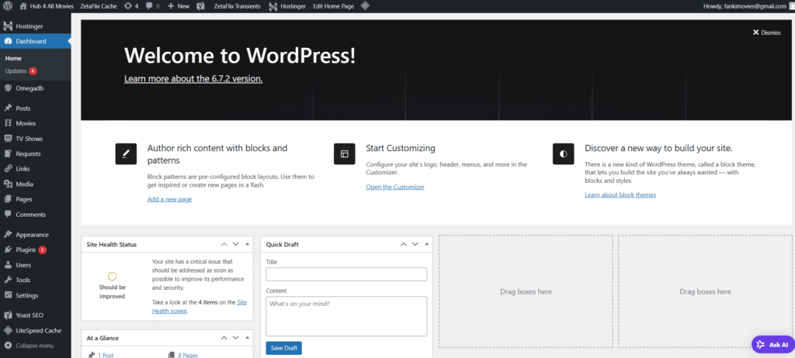Open Omegadb in the sidebar

(36, 88)
